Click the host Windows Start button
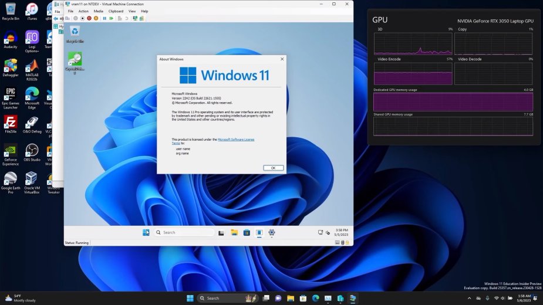The width and height of the screenshot is (543, 305). click(190, 298)
